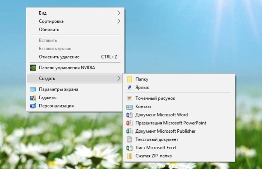Expand the Вид submenu arrow
This screenshot has height=169, width=262.
[119, 13]
